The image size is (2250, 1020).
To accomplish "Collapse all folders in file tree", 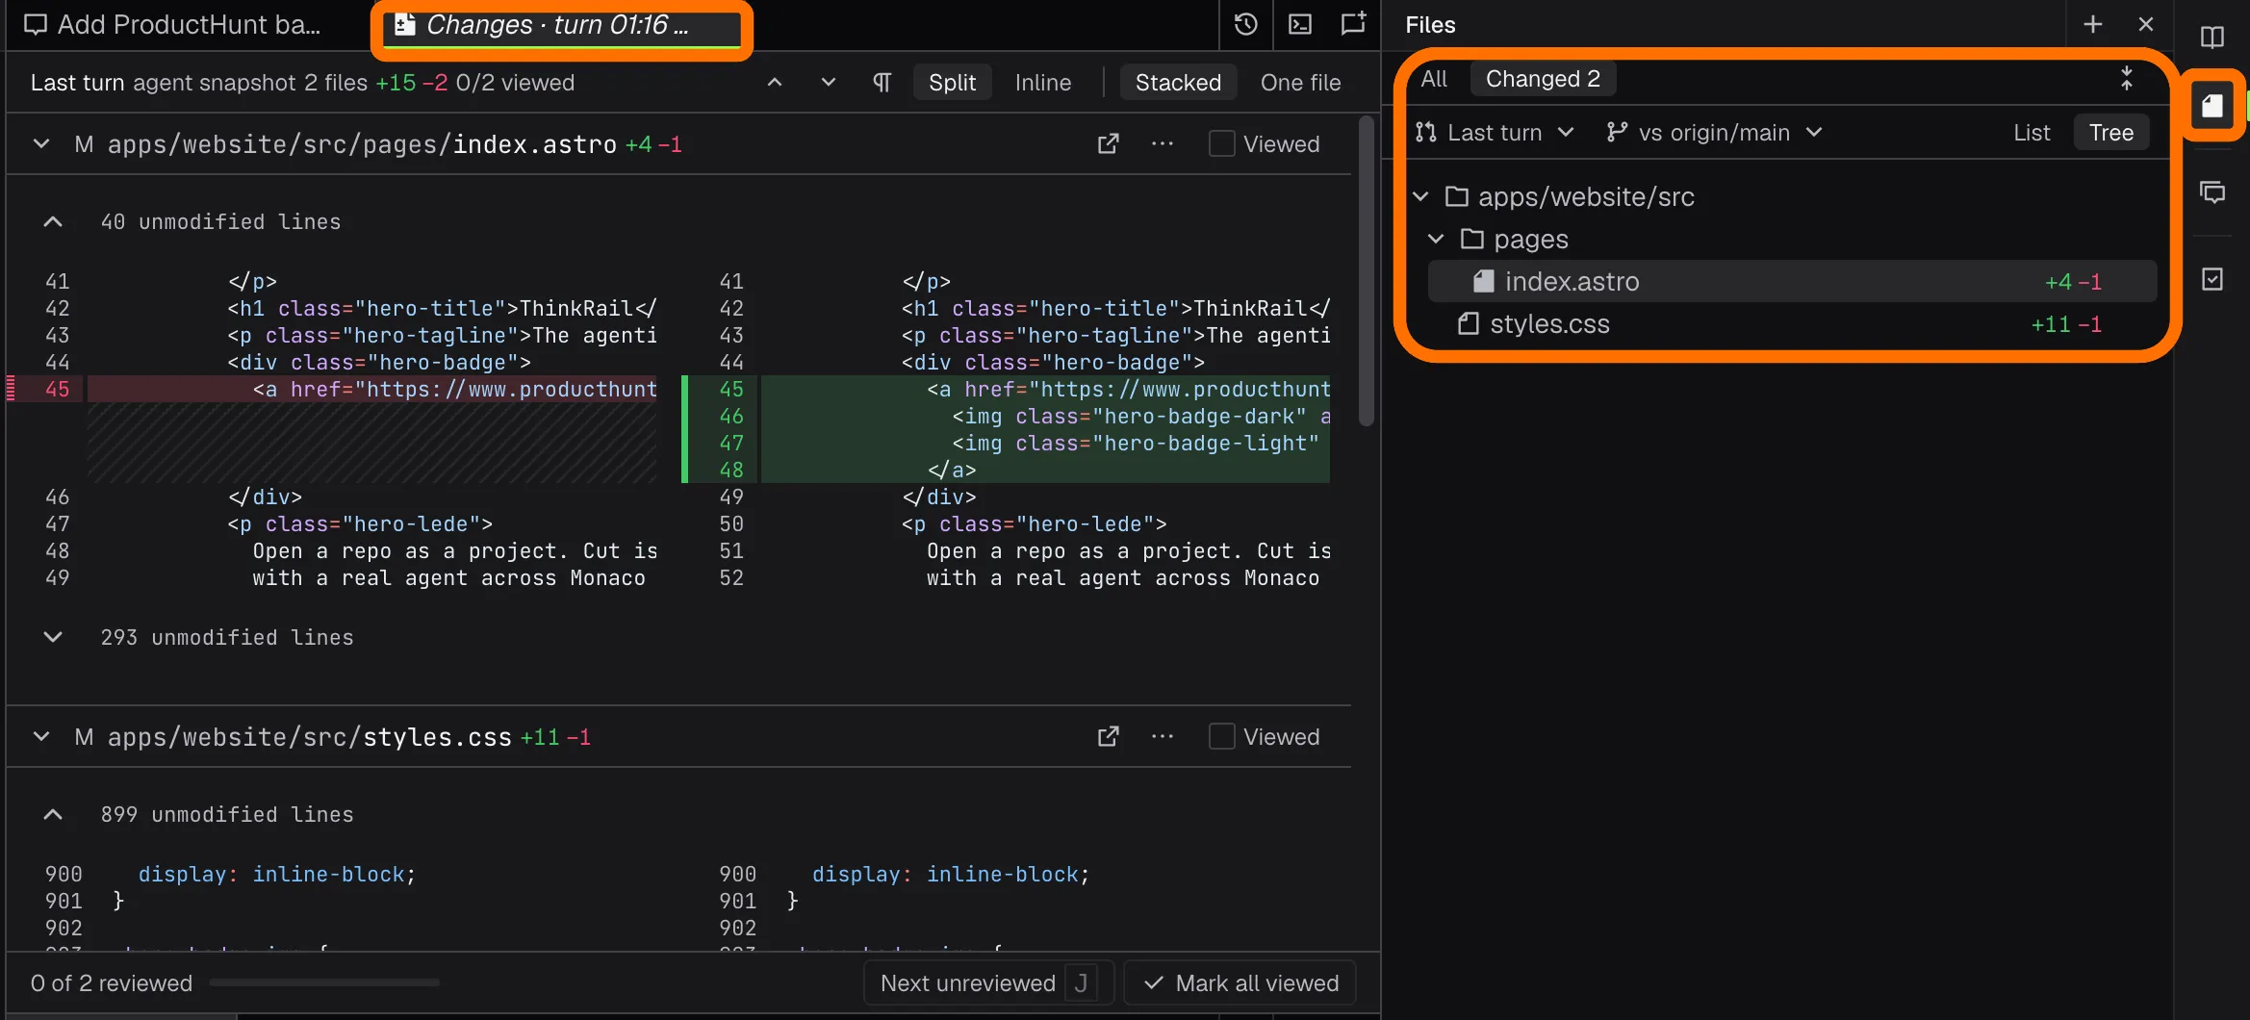I will pos(2127,79).
